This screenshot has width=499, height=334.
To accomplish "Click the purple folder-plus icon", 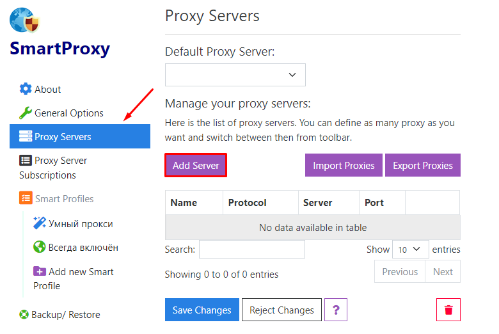I will 40,271.
